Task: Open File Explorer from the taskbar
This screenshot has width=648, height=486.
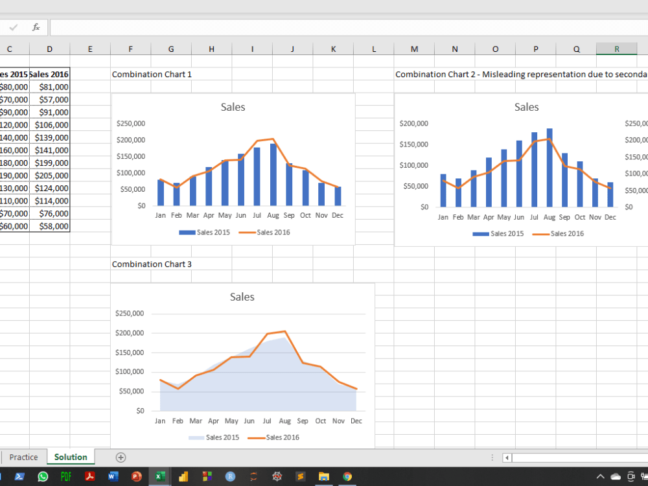Action: [324, 477]
